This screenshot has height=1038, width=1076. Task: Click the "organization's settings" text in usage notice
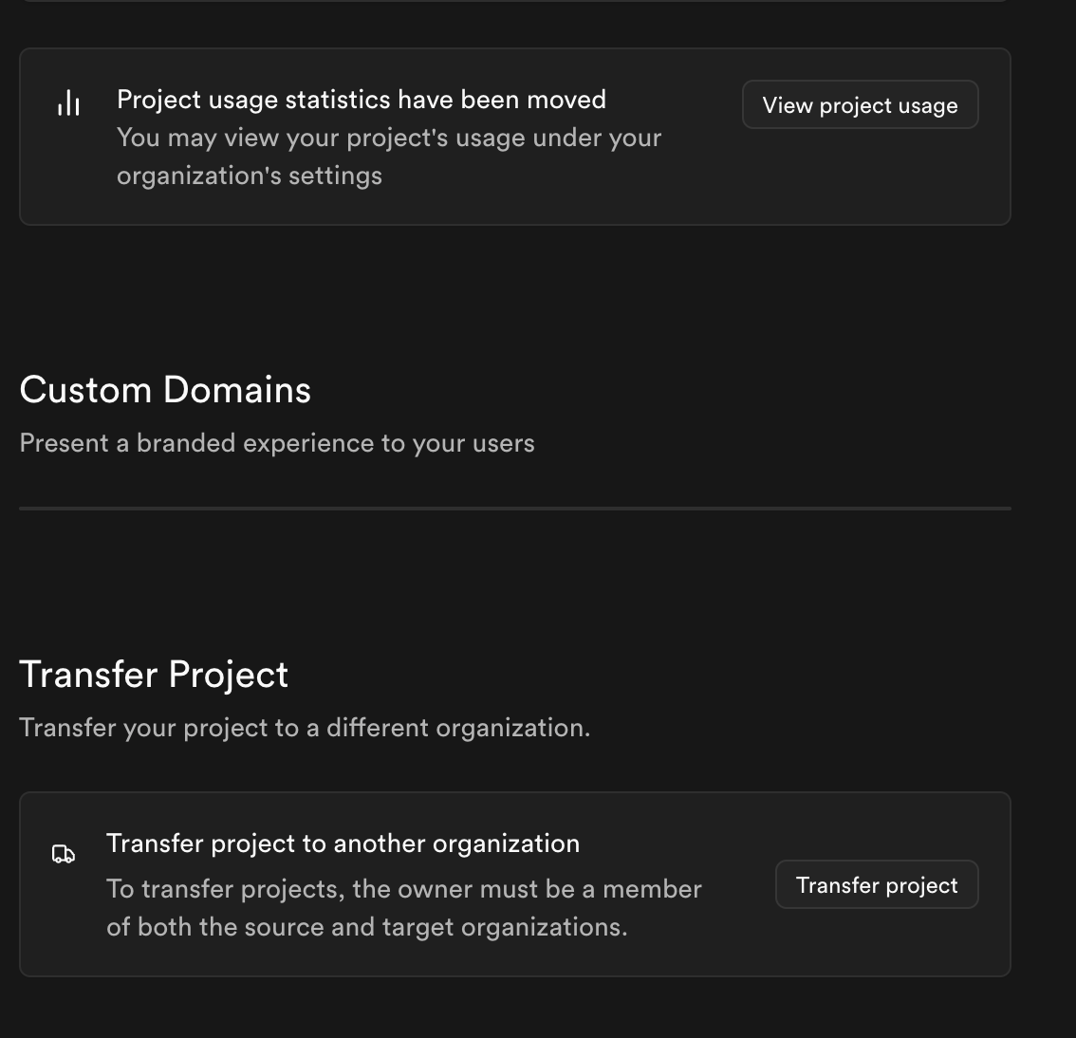pos(250,176)
